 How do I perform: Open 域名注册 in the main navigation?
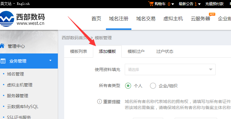tap(119, 19)
